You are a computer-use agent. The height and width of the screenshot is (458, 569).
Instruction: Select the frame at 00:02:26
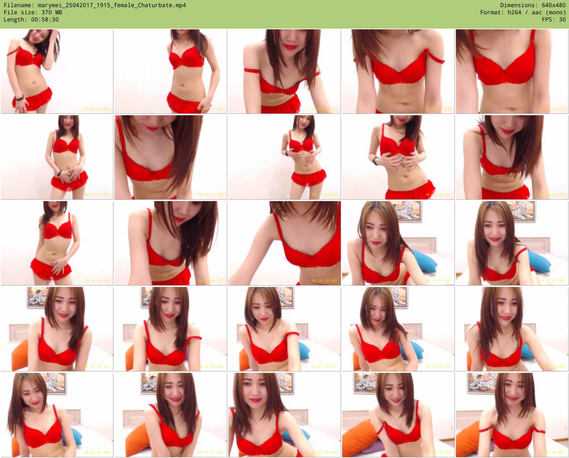coord(171,72)
